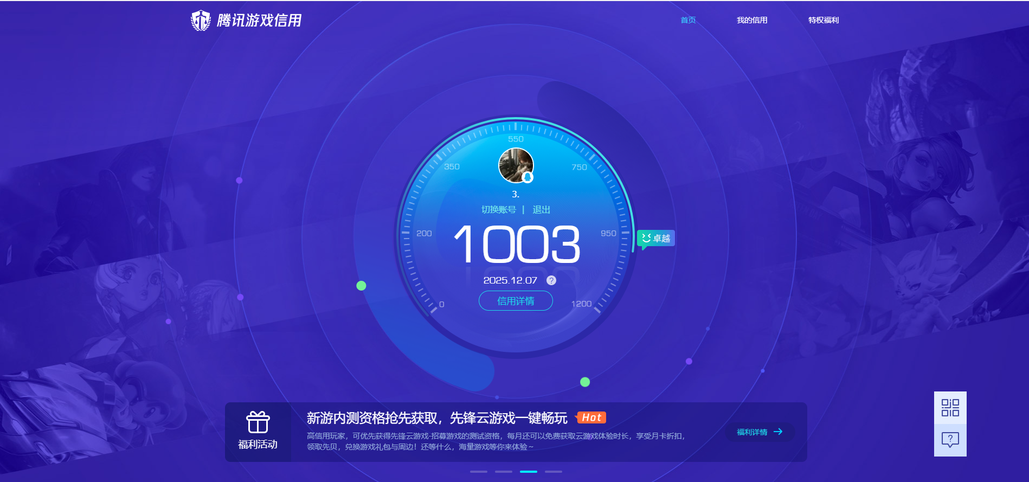Image resolution: width=1029 pixels, height=482 pixels.
Task: Open the 信用详情 credit details button
Action: tap(516, 301)
